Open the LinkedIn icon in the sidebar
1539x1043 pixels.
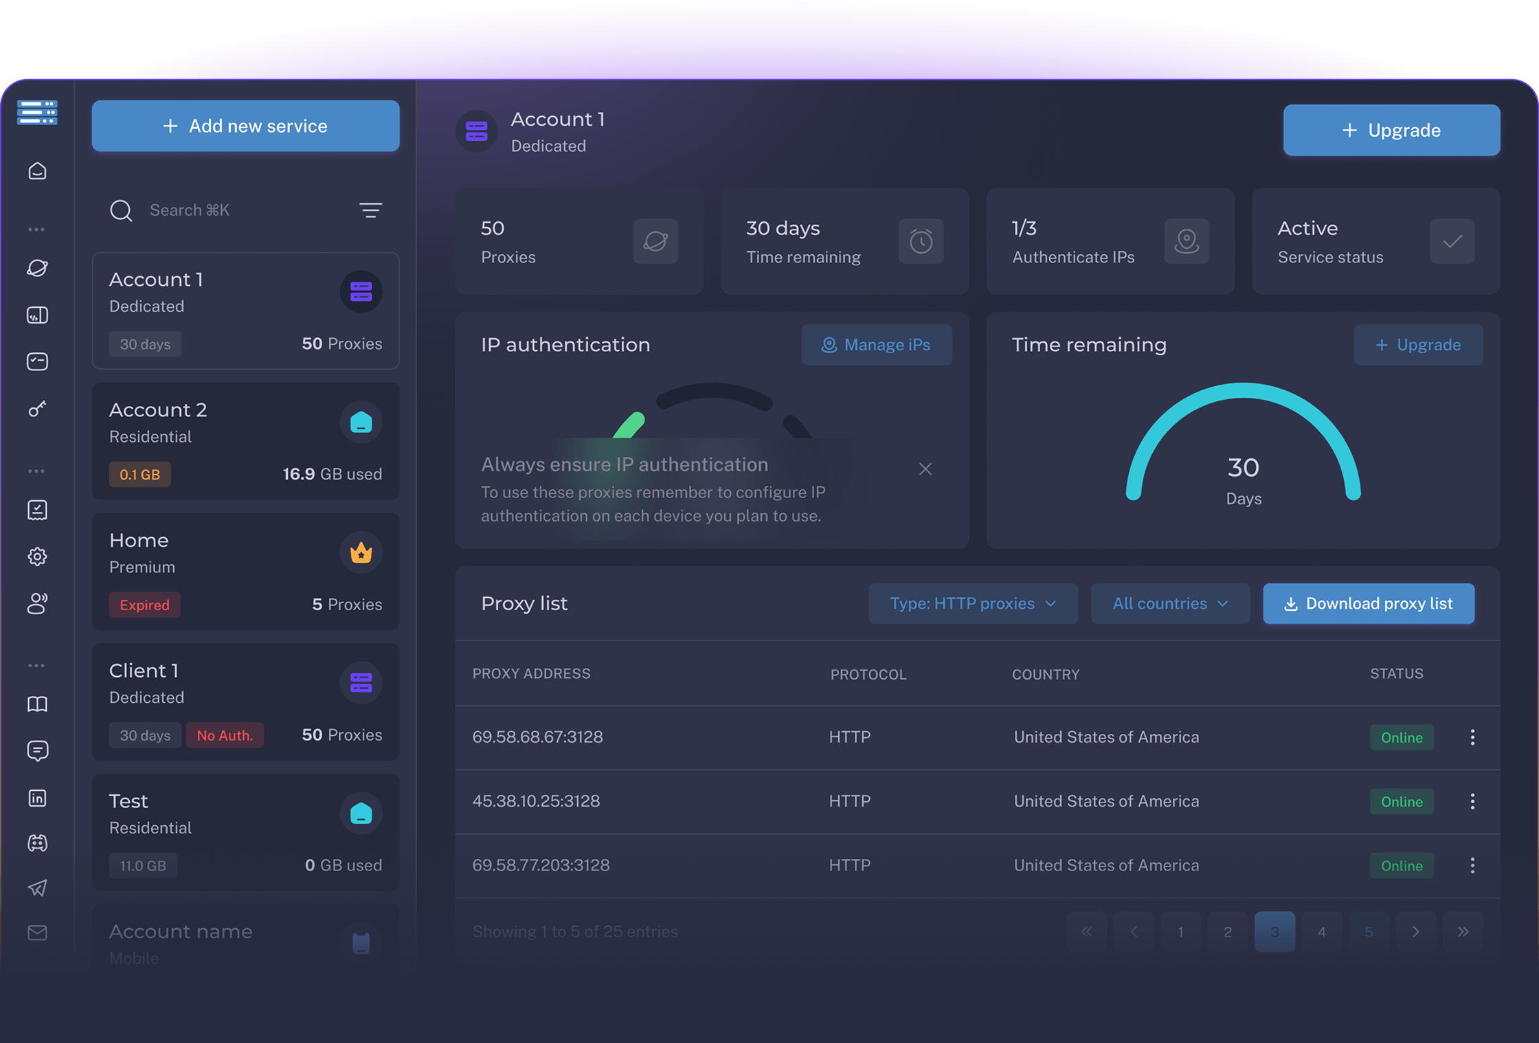pyautogui.click(x=38, y=798)
